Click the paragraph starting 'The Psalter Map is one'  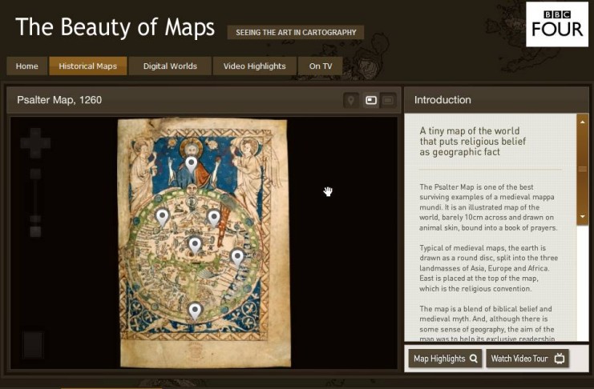489,207
